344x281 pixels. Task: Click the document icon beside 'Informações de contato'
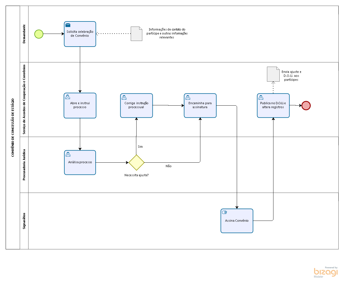tap(136, 34)
